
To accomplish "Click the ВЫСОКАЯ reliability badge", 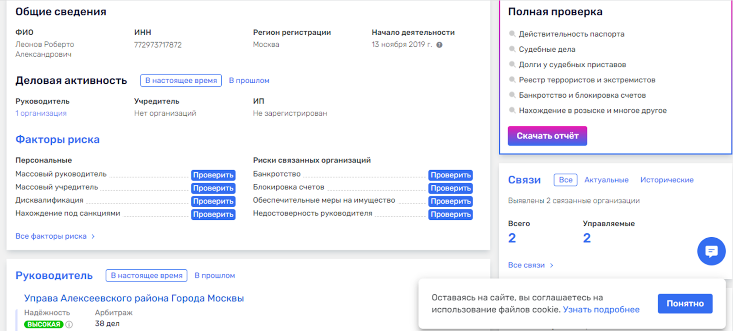I will tap(44, 324).
